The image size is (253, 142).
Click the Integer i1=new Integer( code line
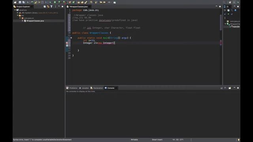coord(99,43)
